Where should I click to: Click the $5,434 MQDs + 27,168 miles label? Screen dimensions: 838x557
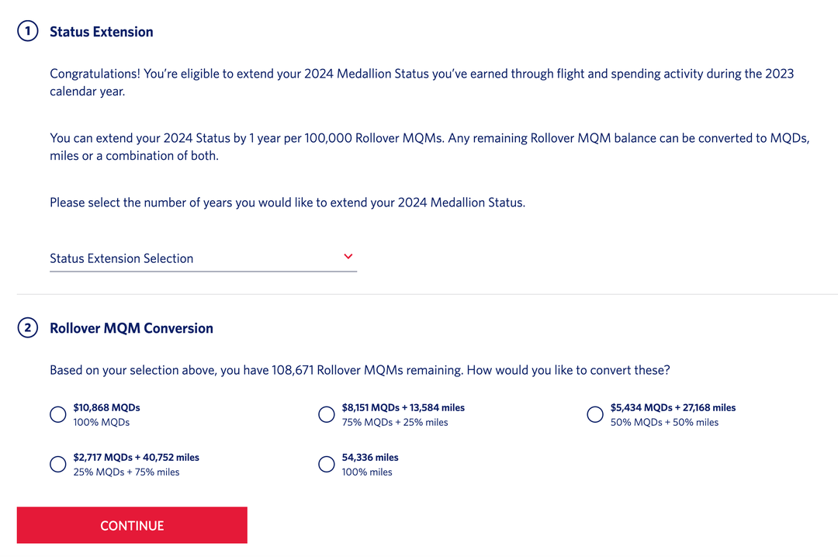click(670, 407)
